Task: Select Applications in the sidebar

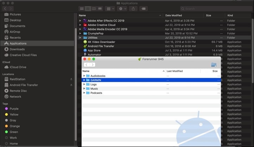Action: point(37,43)
